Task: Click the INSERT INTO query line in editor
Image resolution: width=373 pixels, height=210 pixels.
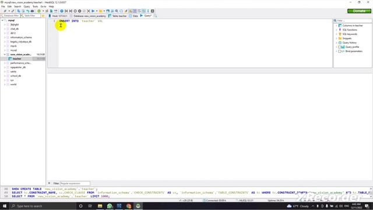Action: (x=81, y=21)
